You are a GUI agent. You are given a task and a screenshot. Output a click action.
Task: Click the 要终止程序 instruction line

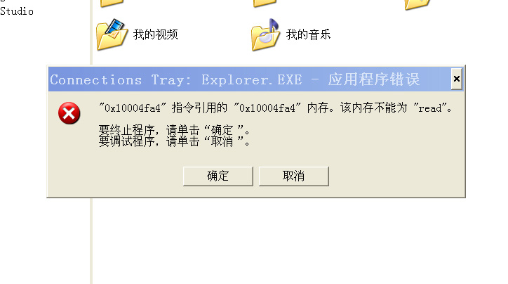coord(174,131)
